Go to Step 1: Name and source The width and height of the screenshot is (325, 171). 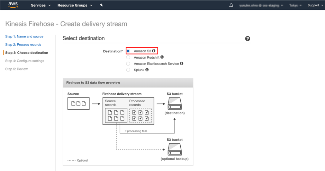pos(24,36)
